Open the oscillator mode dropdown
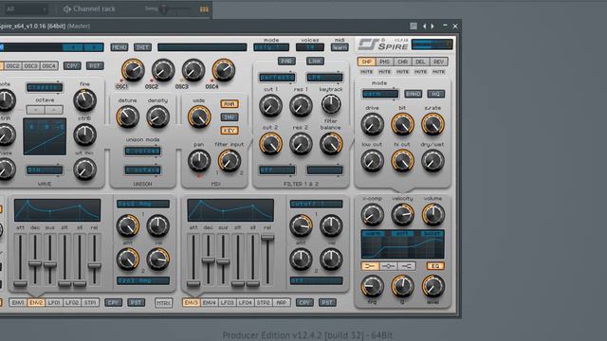The image size is (607, 341). (x=45, y=87)
